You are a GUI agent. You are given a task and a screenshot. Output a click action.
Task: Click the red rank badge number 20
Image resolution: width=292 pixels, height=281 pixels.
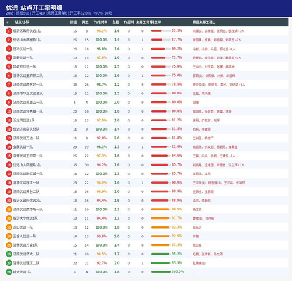(9, 201)
